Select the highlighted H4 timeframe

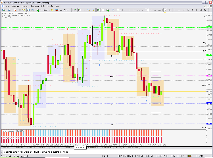[x=147, y=10]
